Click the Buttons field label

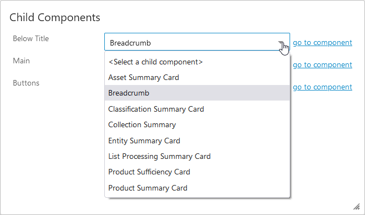click(x=26, y=83)
